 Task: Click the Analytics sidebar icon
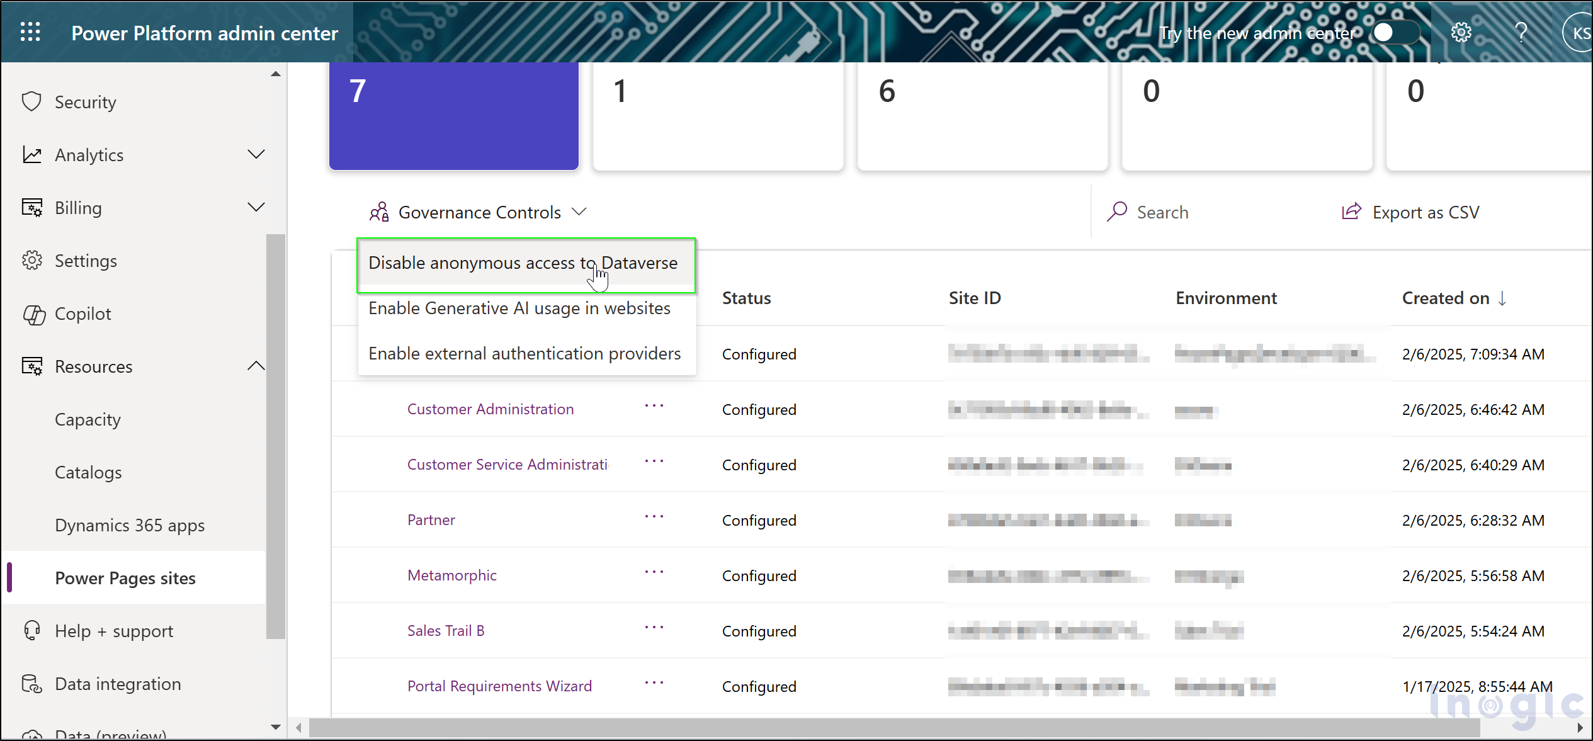pyautogui.click(x=31, y=154)
